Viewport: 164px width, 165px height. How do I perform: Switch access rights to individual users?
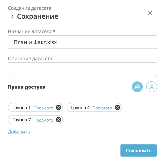pyautogui.click(x=152, y=87)
